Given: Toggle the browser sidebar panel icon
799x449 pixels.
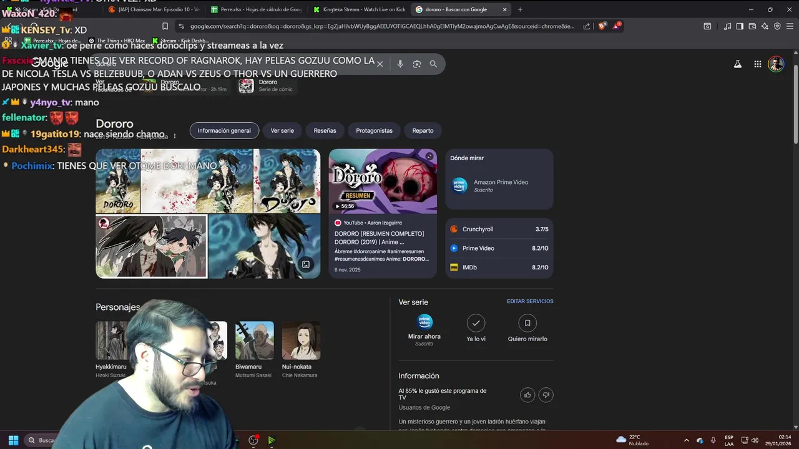Looking at the screenshot, I should tap(740, 26).
